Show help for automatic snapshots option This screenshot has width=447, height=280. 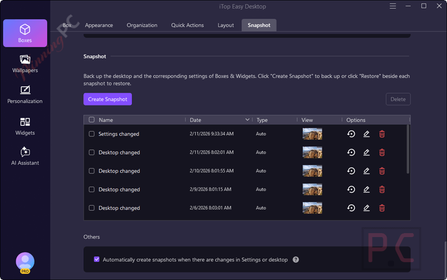(296, 259)
